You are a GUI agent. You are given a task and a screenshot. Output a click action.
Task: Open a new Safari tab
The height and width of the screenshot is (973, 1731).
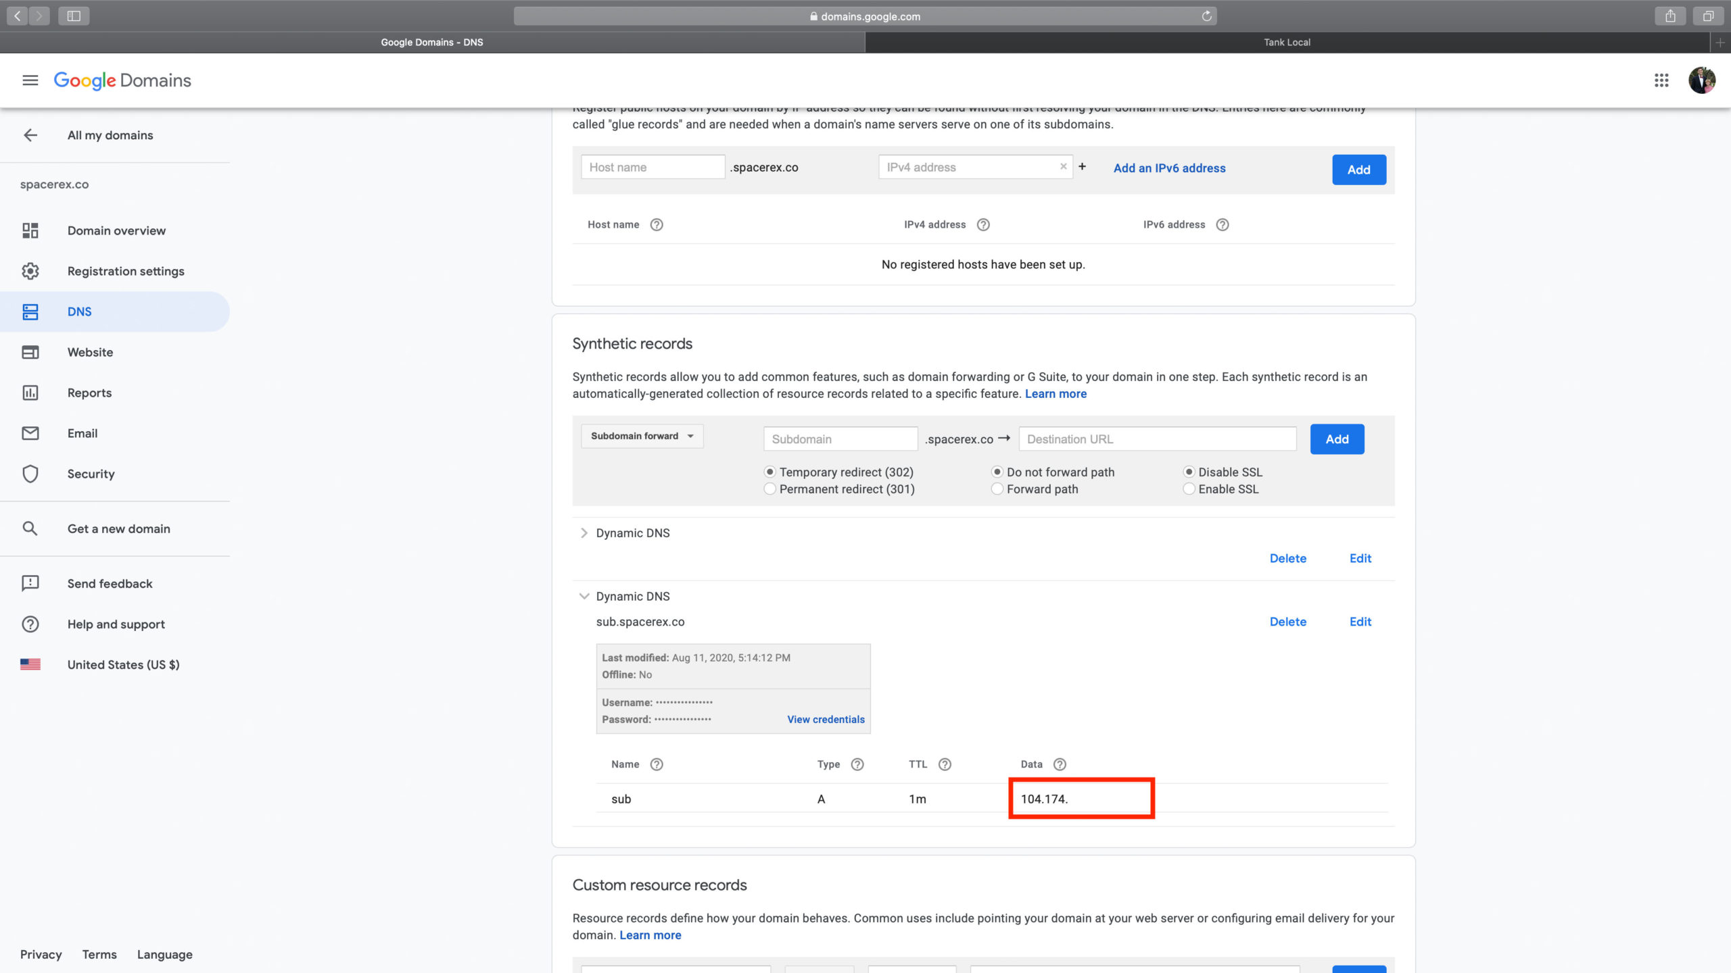click(1721, 42)
